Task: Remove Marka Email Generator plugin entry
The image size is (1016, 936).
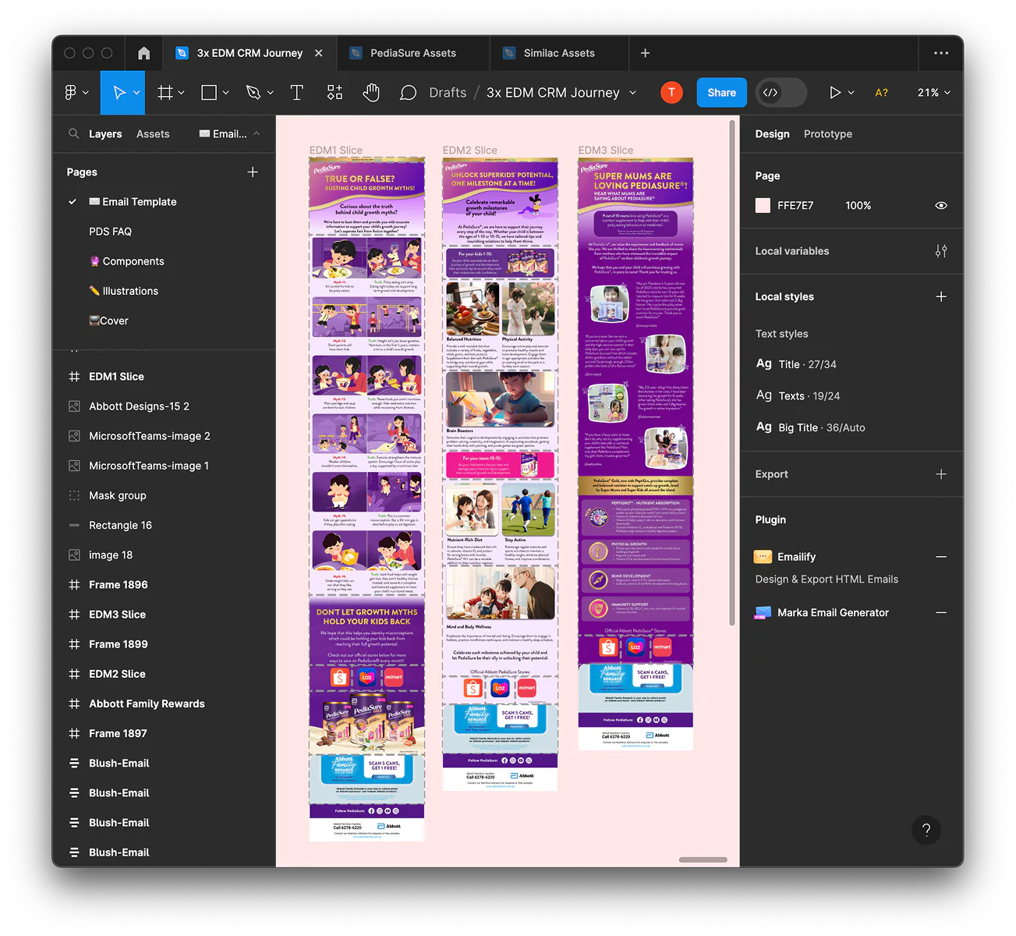Action: (941, 612)
